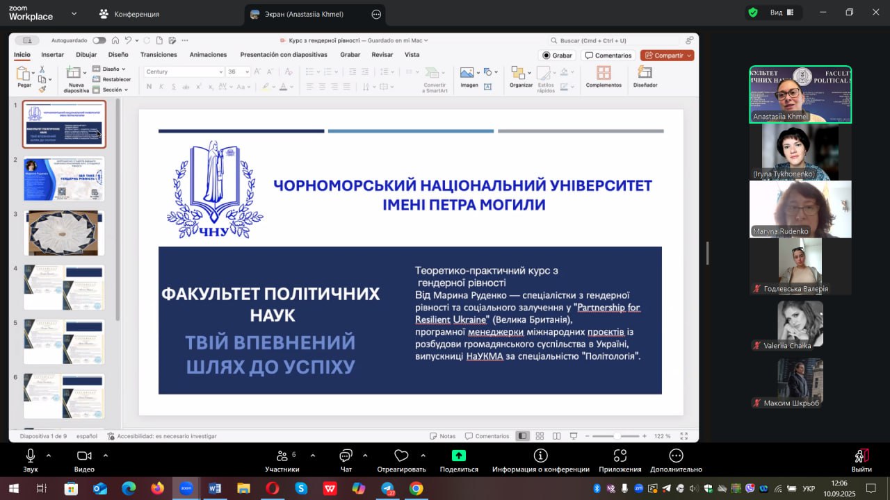The height and width of the screenshot is (500, 890).
Task: Click the reading view icon in status bar
Action: (x=556, y=436)
